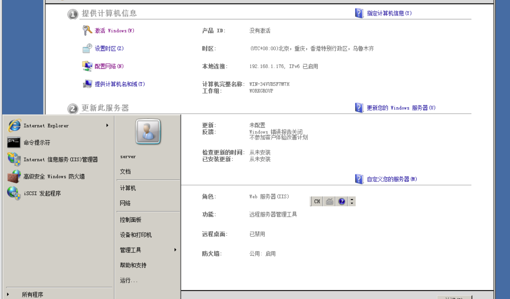This screenshot has height=299, width=510.
Task: Click the WORKGROUP workgroup value
Action: (261, 91)
